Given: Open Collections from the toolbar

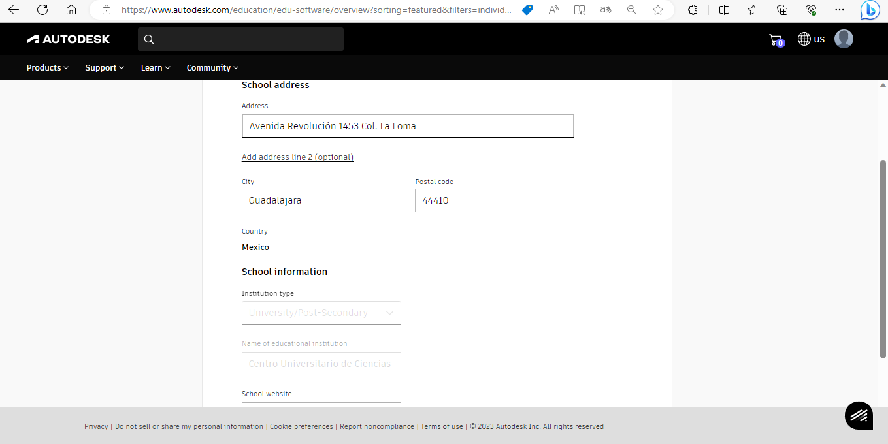Looking at the screenshot, I should coord(782,10).
